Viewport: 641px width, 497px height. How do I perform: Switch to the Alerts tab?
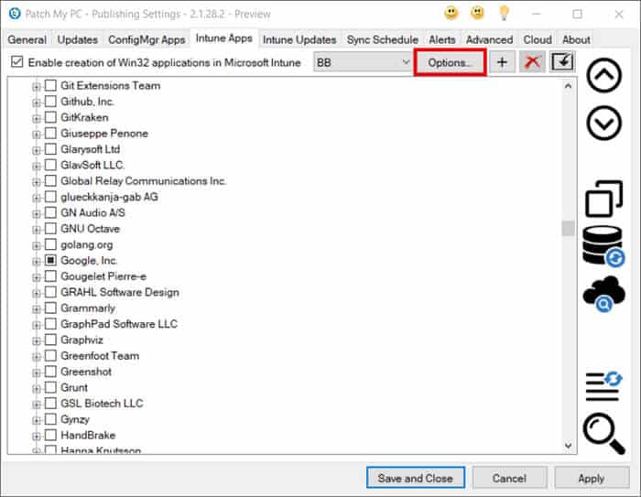pos(442,39)
